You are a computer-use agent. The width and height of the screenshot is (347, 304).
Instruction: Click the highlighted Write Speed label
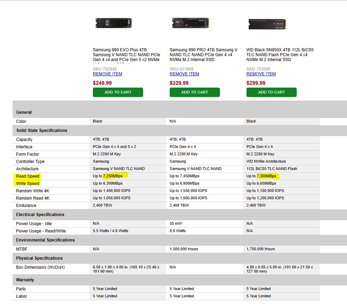click(28, 184)
